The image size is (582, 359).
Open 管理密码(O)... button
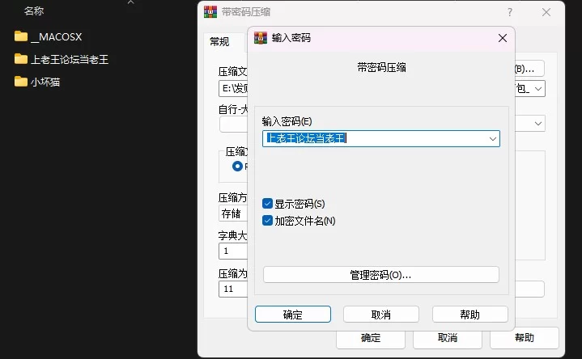pos(380,275)
